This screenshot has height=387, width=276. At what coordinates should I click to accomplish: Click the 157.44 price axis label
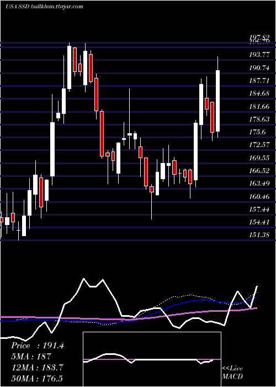pyautogui.click(x=259, y=210)
